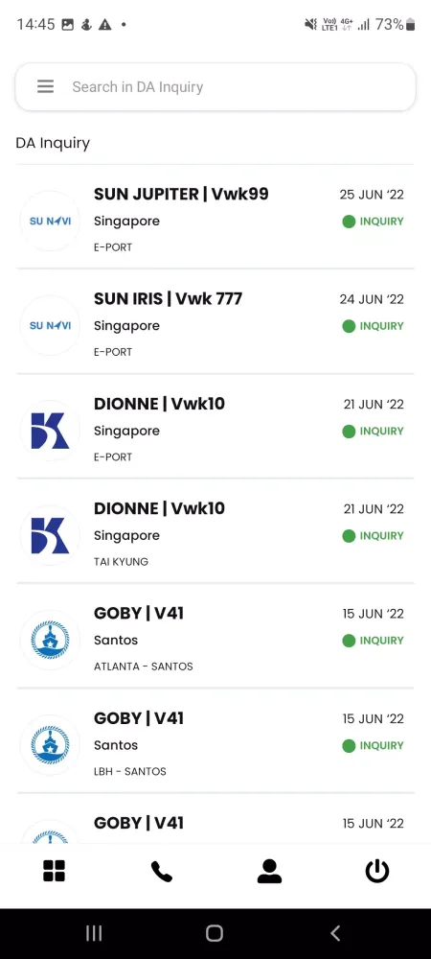The height and width of the screenshot is (959, 431).
Task: Tap the ship logo for ATLANTA - SANTOS entry
Action: coord(50,640)
